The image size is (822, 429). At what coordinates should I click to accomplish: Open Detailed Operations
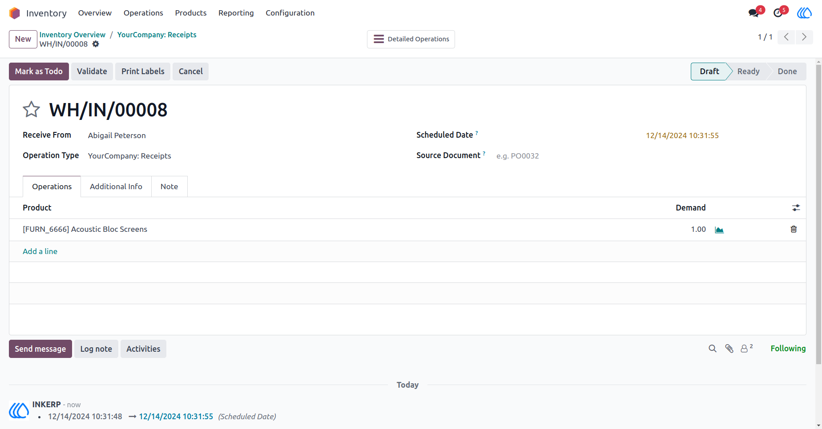[x=411, y=39]
